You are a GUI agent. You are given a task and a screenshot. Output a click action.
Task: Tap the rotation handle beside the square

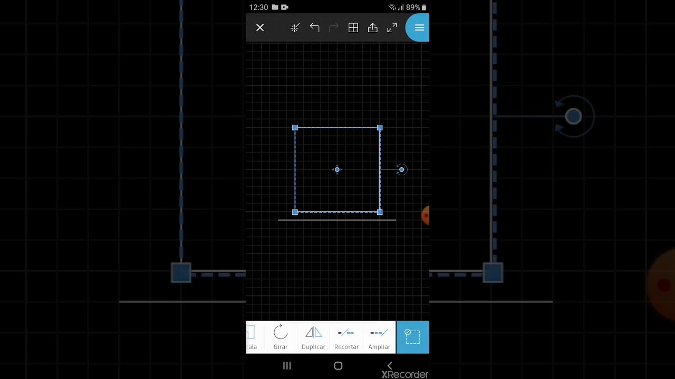401,169
